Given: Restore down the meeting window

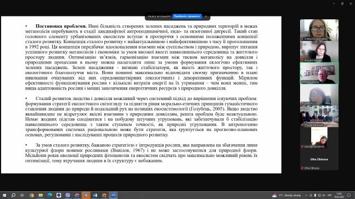Looking at the screenshot, I should (x=342, y=4).
